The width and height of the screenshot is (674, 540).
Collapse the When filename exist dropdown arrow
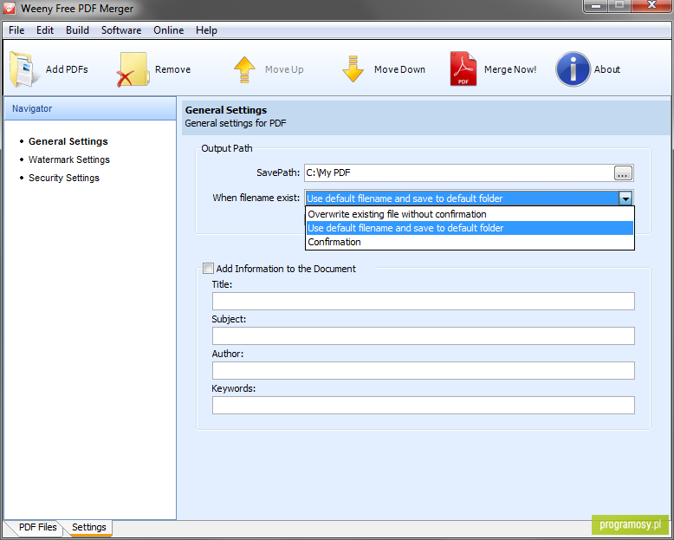[x=625, y=198]
